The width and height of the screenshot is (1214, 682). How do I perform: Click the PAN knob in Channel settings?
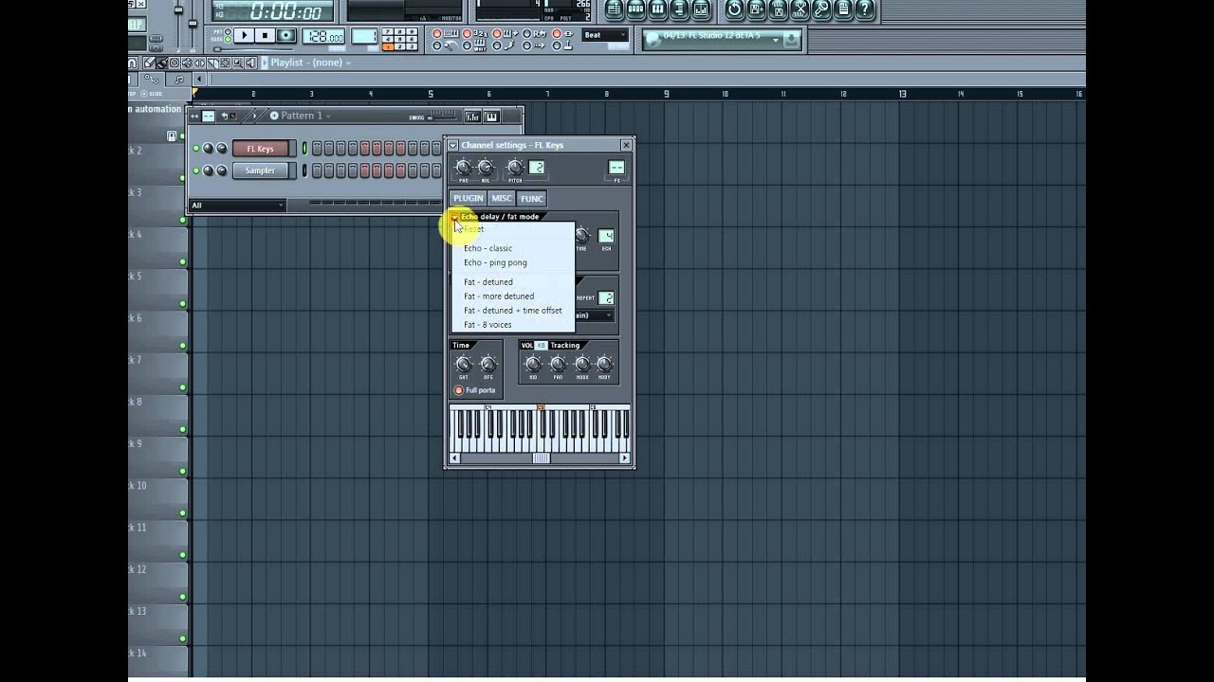point(463,168)
